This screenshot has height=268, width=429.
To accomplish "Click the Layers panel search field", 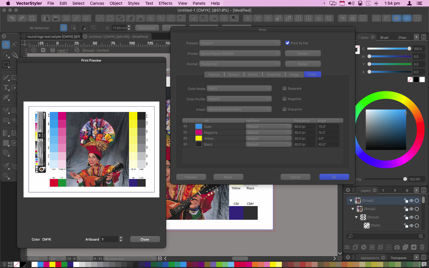I will [384, 236].
